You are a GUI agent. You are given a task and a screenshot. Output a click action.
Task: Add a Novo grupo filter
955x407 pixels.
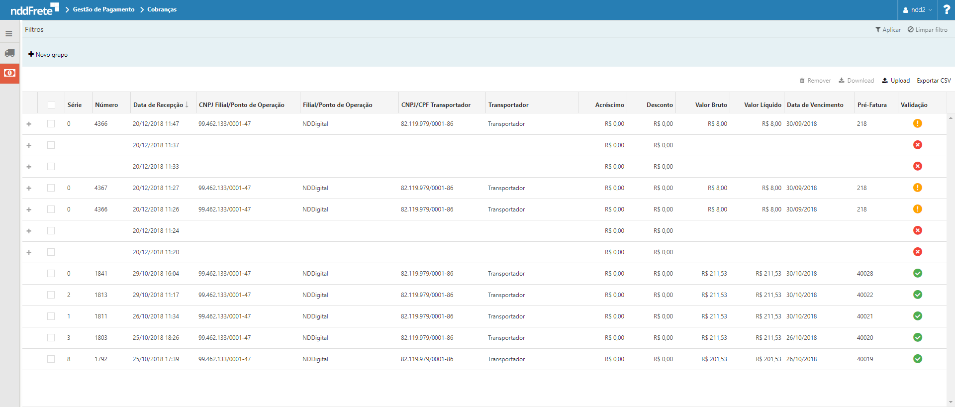(x=48, y=55)
